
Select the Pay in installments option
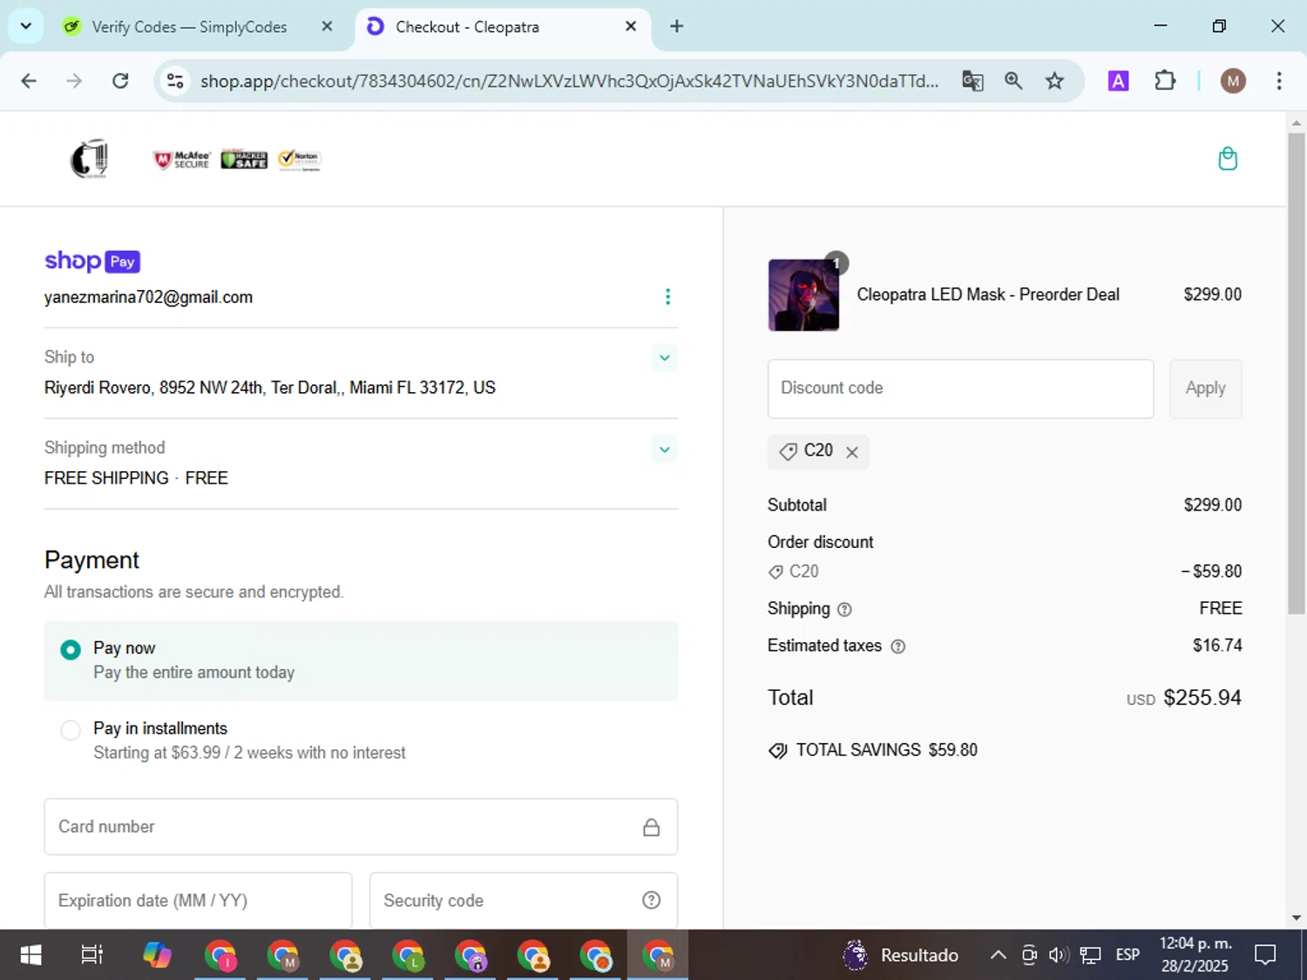click(71, 730)
